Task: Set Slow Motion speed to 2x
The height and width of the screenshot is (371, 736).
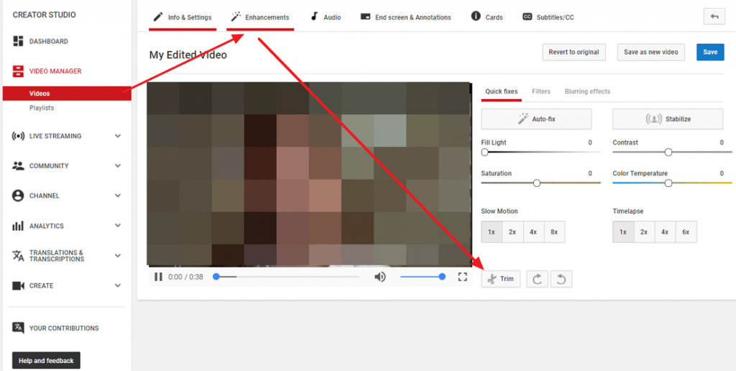Action: coord(512,232)
